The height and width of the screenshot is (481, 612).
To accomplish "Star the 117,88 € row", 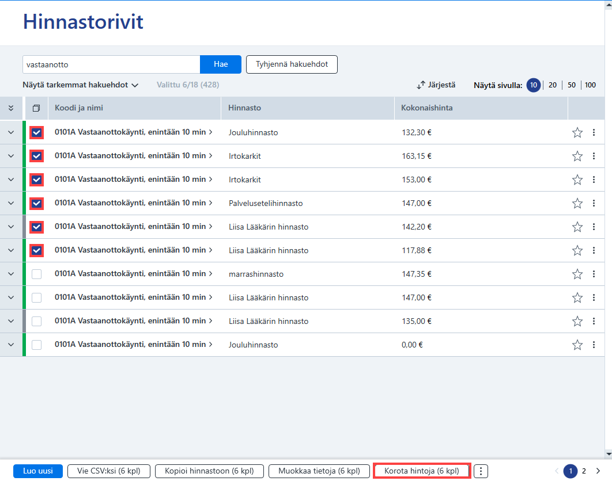I will [x=577, y=250].
